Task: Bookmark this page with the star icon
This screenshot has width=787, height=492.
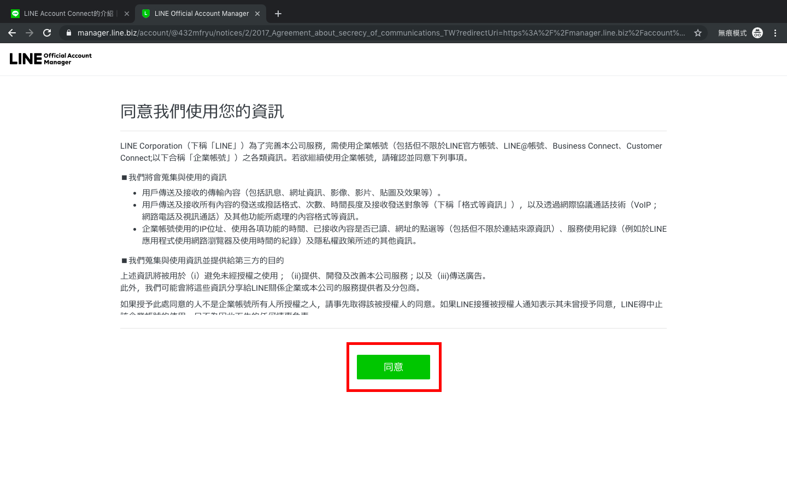Action: (697, 33)
